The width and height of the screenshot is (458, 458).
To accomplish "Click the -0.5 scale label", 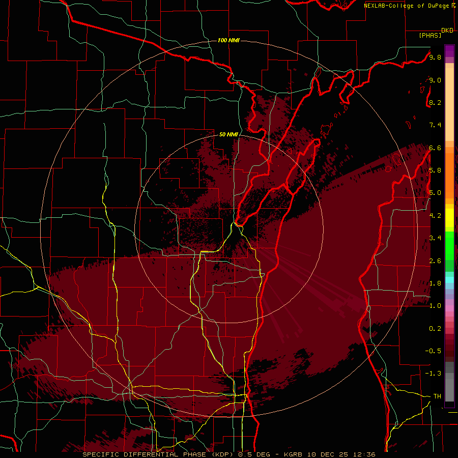I will [433, 351].
